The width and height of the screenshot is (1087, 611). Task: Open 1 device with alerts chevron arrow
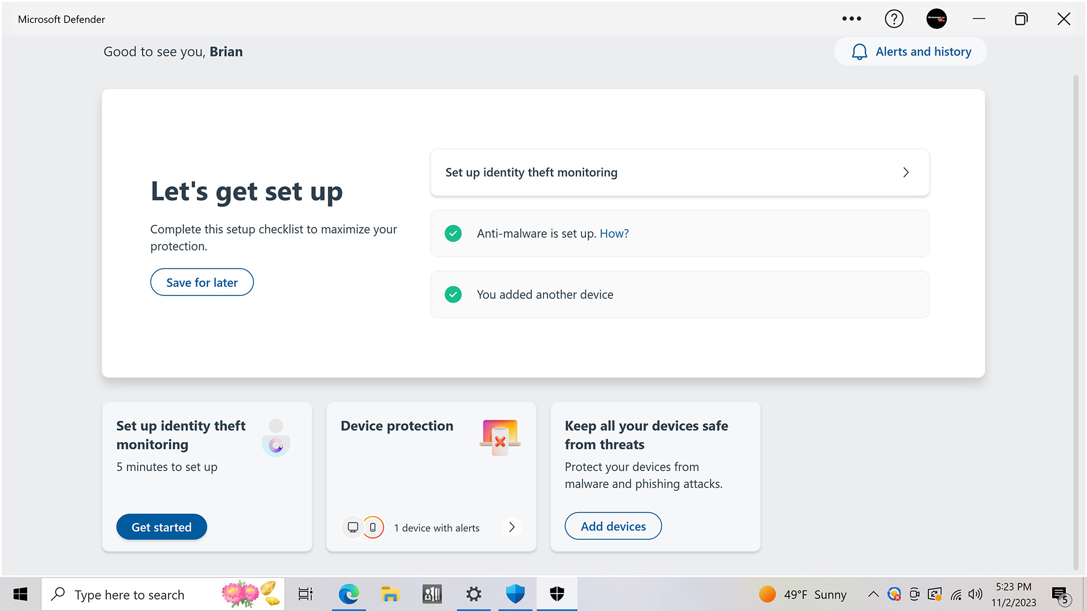[x=511, y=527]
